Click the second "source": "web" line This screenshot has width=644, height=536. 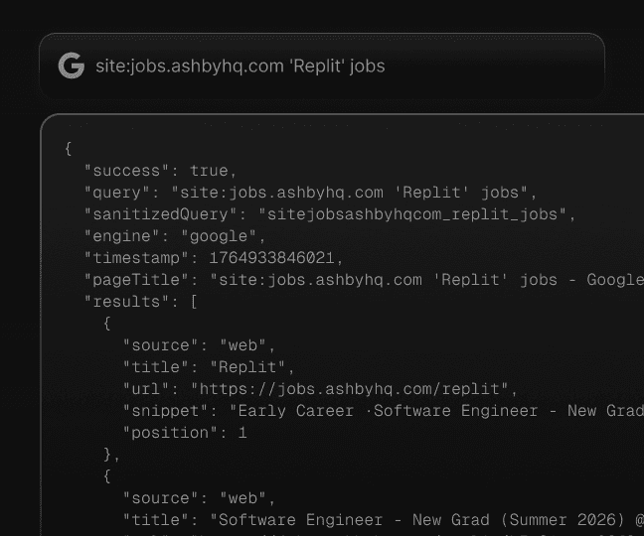pyautogui.click(x=199, y=498)
